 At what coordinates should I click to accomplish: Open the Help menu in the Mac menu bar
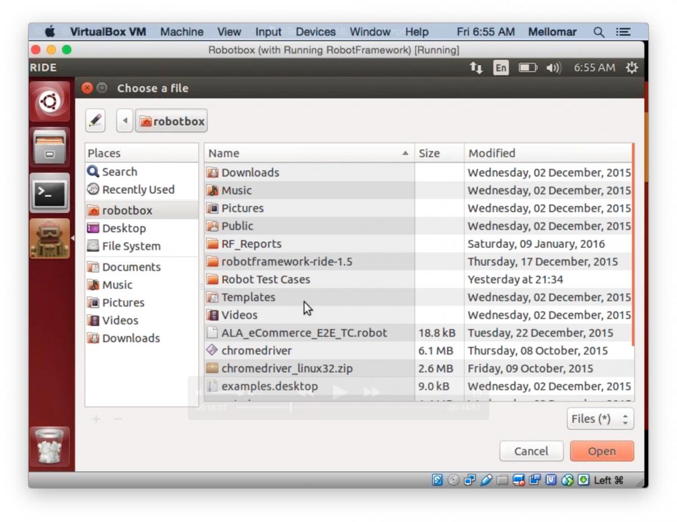[x=416, y=32]
